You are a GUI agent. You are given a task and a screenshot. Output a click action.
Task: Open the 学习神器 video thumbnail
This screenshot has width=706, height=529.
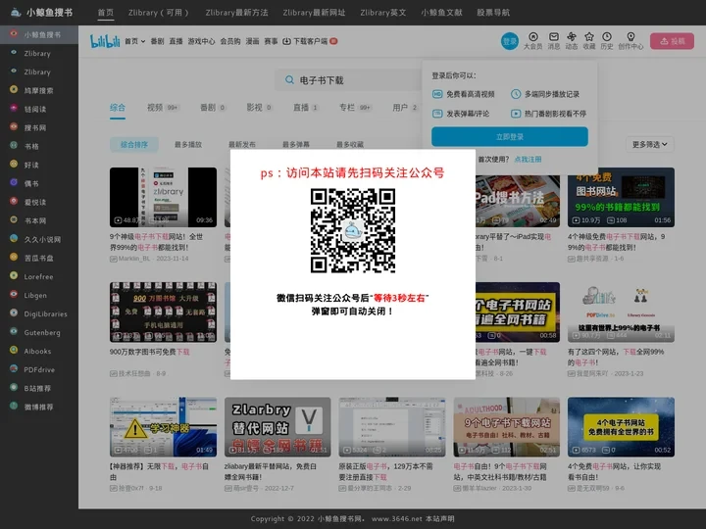(x=163, y=427)
